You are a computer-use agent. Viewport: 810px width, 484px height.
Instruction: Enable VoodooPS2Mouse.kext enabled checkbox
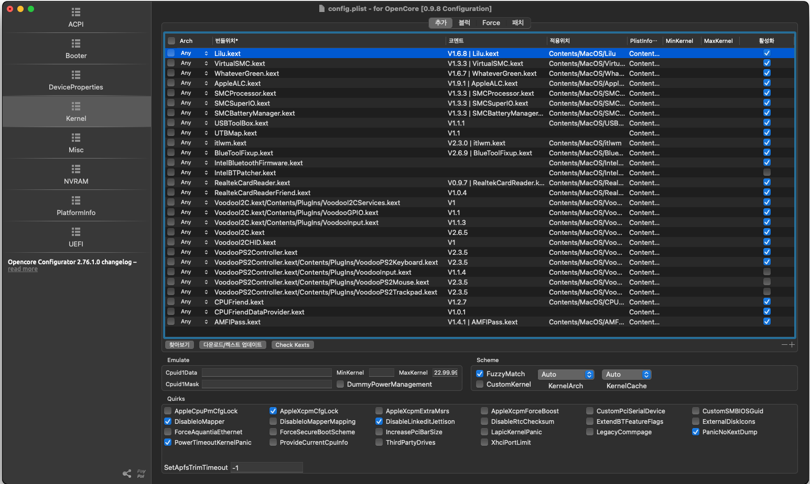tap(766, 282)
